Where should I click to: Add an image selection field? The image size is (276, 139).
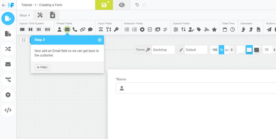(157, 29)
